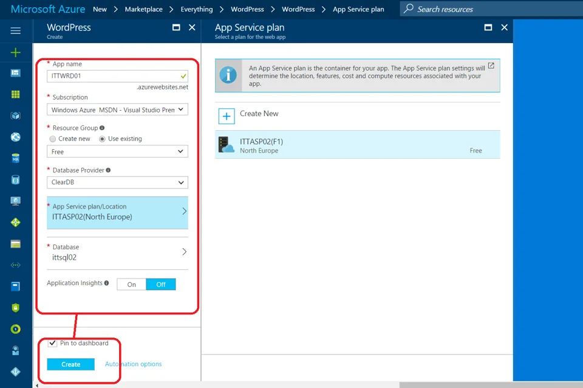The width and height of the screenshot is (583, 388).
Task: Expand App Service plan/Location row
Action: (117, 212)
